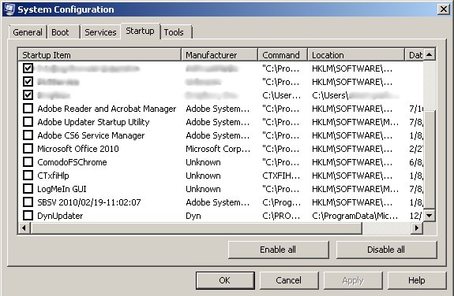Enable the ComodoFSChrome startup checkbox
The image size is (454, 296).
(28, 161)
